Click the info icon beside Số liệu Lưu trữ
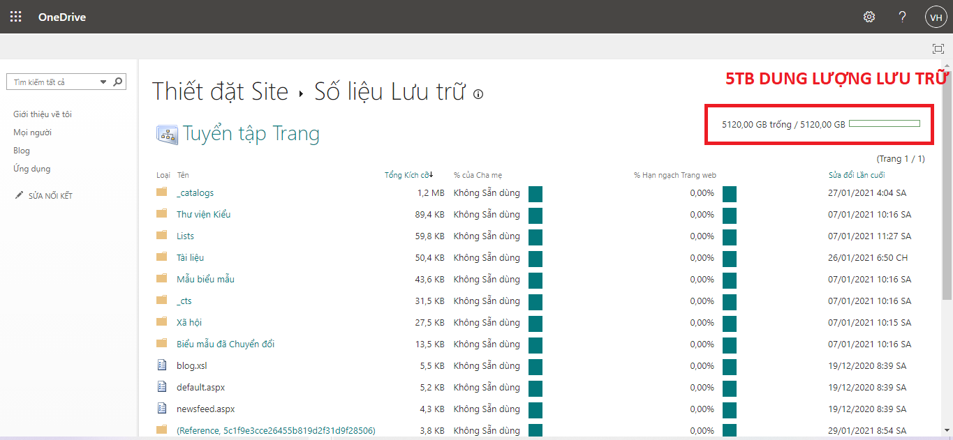Screen dimensions: 953x440 pos(478,94)
